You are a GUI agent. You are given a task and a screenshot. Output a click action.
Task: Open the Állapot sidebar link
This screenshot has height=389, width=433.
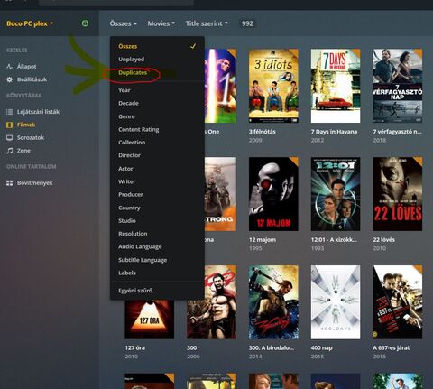27,67
